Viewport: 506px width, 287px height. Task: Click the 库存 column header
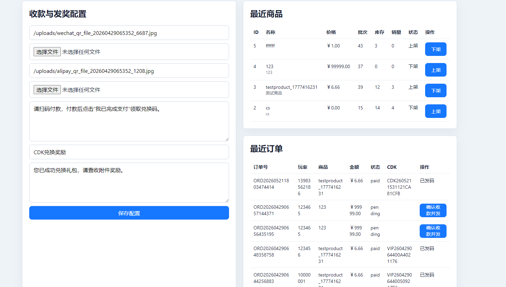(379, 32)
